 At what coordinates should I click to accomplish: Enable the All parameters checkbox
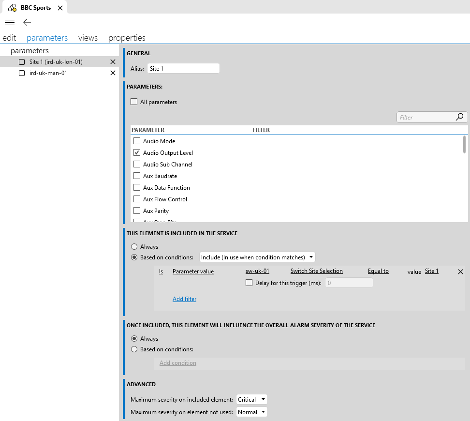pos(134,102)
